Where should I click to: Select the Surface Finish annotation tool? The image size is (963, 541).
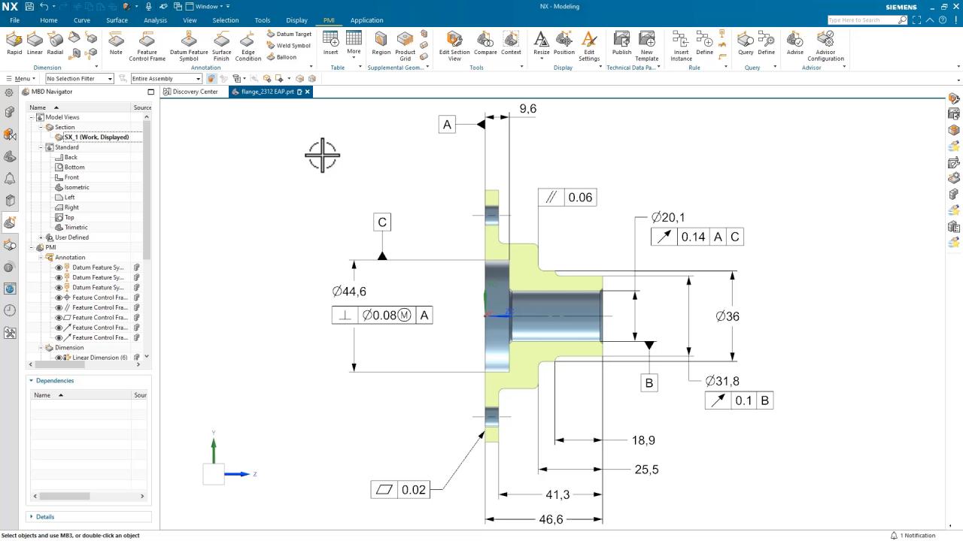pos(221,45)
